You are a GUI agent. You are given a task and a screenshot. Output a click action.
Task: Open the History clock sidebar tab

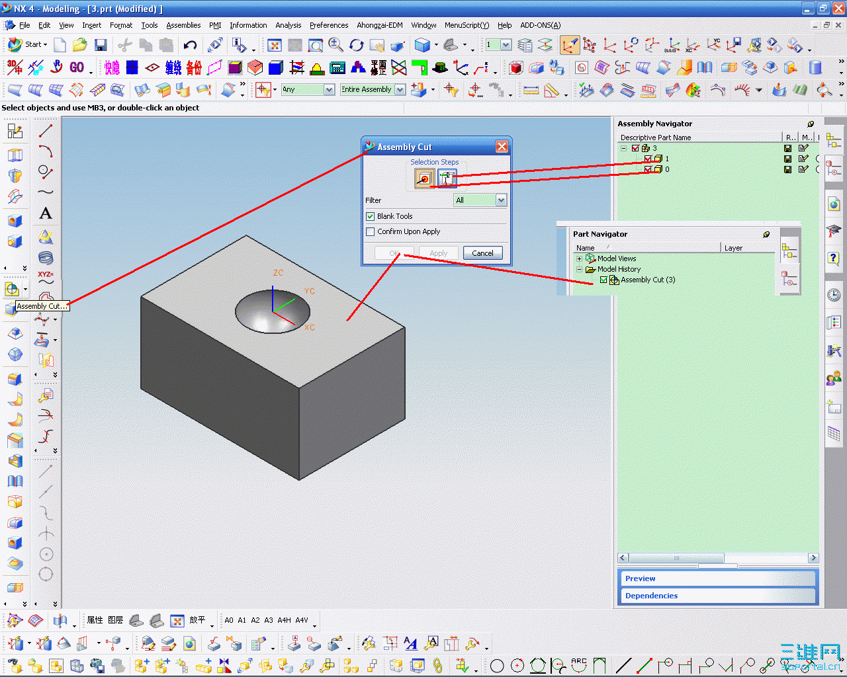pyautogui.click(x=834, y=295)
